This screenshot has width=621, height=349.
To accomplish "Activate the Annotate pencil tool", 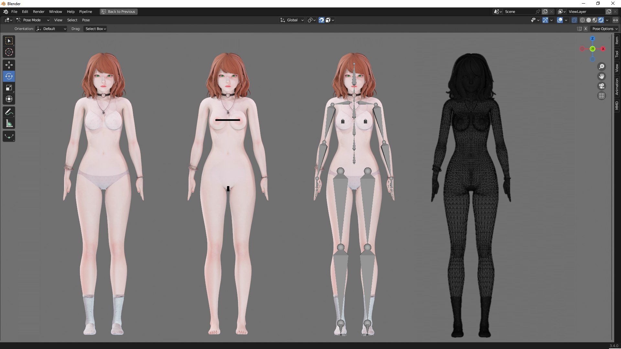I will point(9,112).
